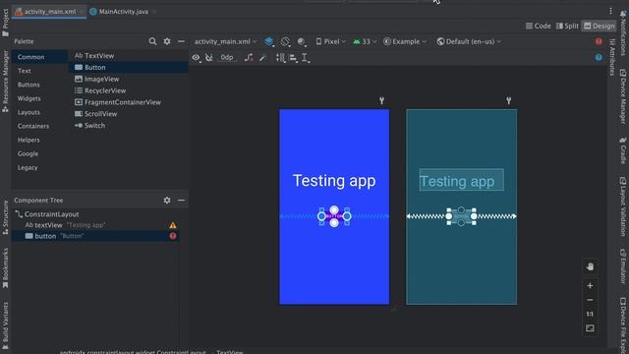Image resolution: width=629 pixels, height=354 pixels.
Task: Open Guidelines tool icon
Action: point(306,58)
